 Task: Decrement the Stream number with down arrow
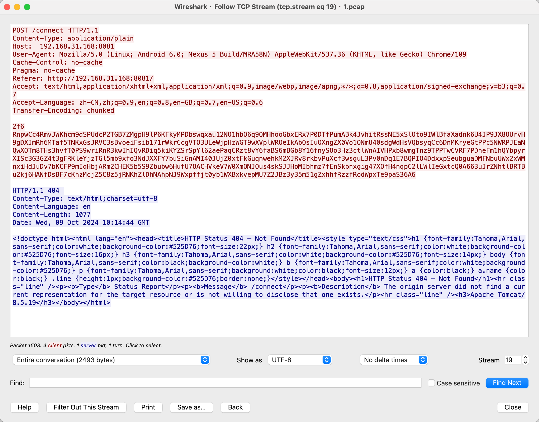(525, 362)
